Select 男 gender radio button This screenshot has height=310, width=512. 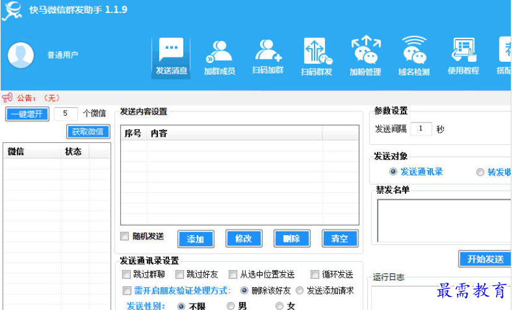(x=230, y=306)
